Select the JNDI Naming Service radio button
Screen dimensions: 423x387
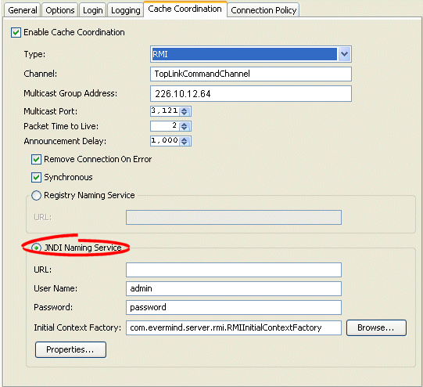pyautogui.click(x=36, y=248)
